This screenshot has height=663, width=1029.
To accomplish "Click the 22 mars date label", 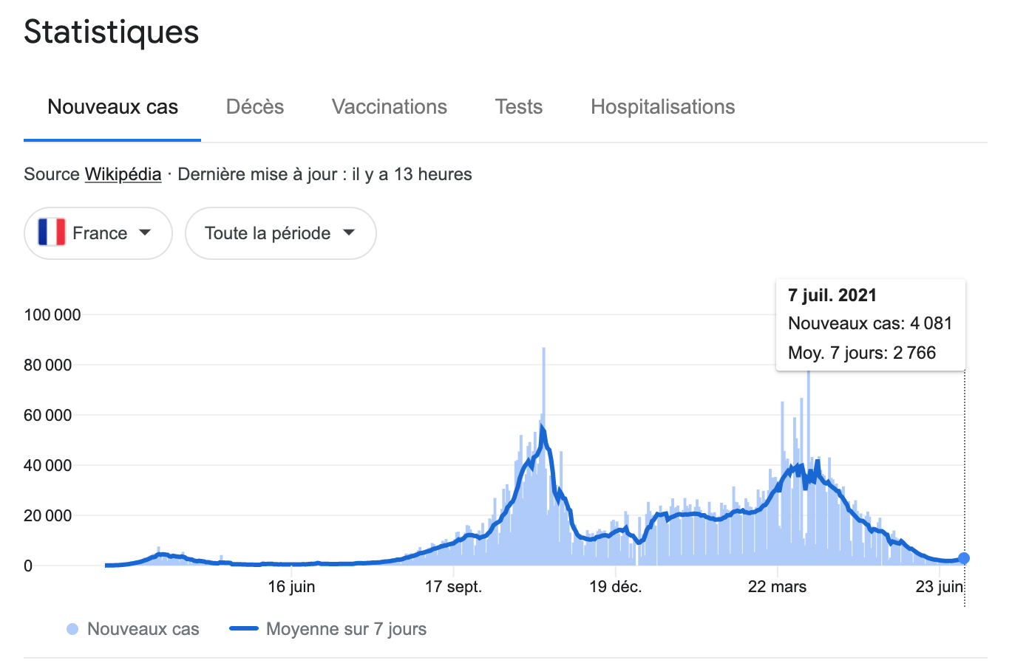I will [x=778, y=587].
